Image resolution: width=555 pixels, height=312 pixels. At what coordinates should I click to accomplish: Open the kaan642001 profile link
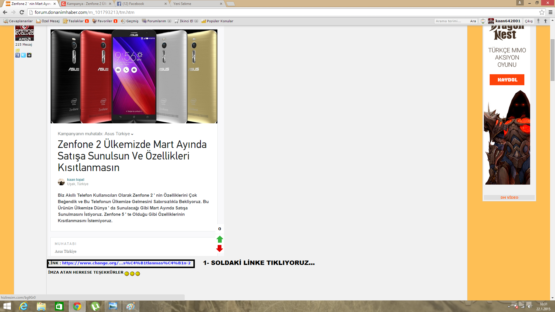click(x=508, y=21)
